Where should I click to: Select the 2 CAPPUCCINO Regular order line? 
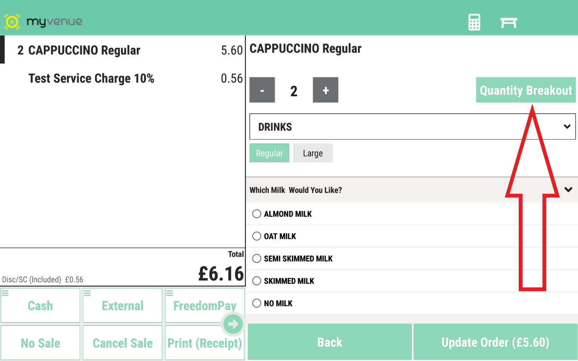[123, 50]
